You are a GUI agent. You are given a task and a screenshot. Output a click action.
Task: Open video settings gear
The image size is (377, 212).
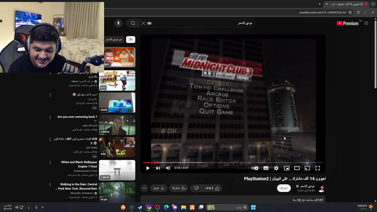(x=276, y=168)
